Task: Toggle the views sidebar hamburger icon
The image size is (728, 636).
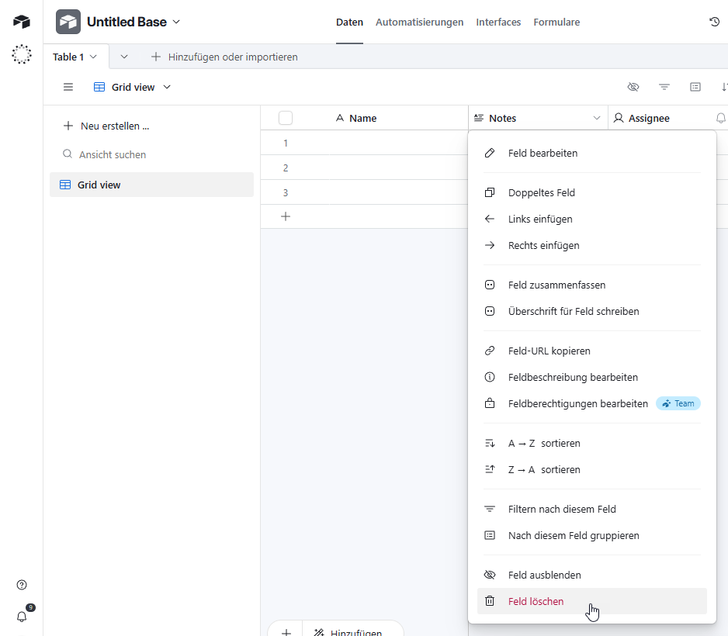Action: pos(68,87)
